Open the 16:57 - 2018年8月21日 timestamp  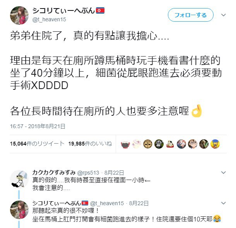38,126
